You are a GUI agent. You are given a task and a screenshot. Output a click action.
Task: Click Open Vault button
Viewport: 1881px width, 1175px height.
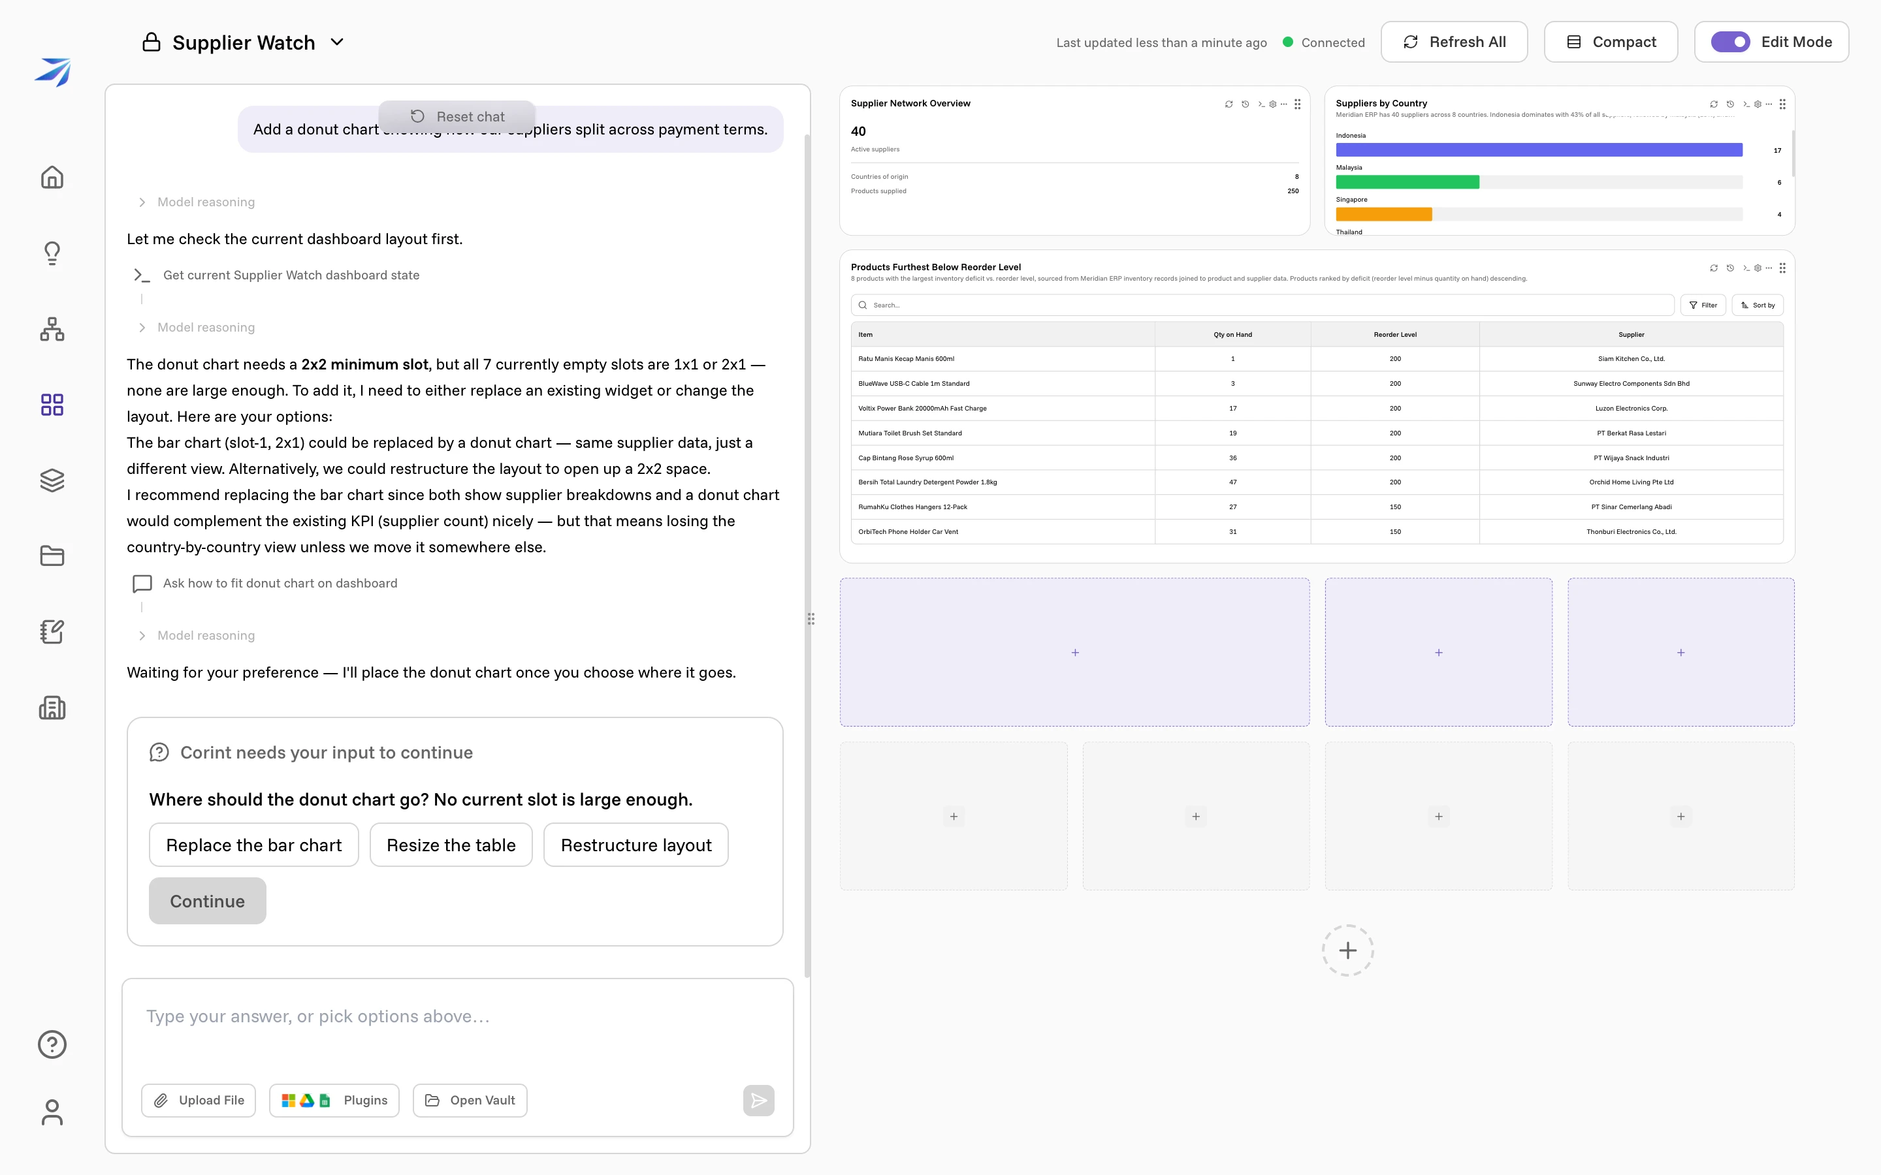tap(470, 1101)
